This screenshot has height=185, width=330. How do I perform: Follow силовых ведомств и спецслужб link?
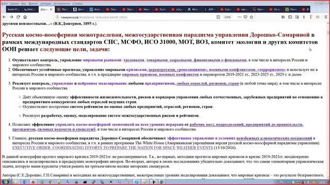point(67,129)
